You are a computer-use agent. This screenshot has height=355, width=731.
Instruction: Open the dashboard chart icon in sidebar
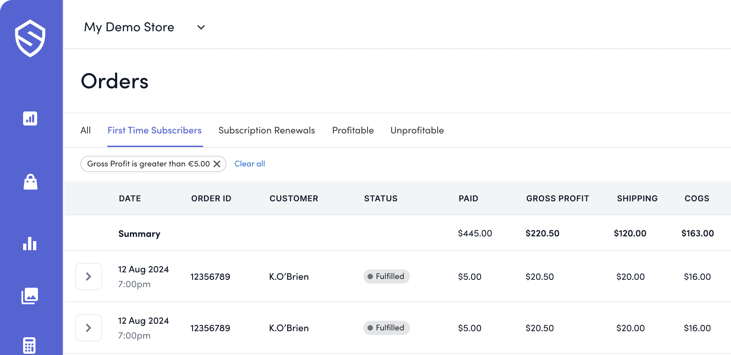pos(30,118)
